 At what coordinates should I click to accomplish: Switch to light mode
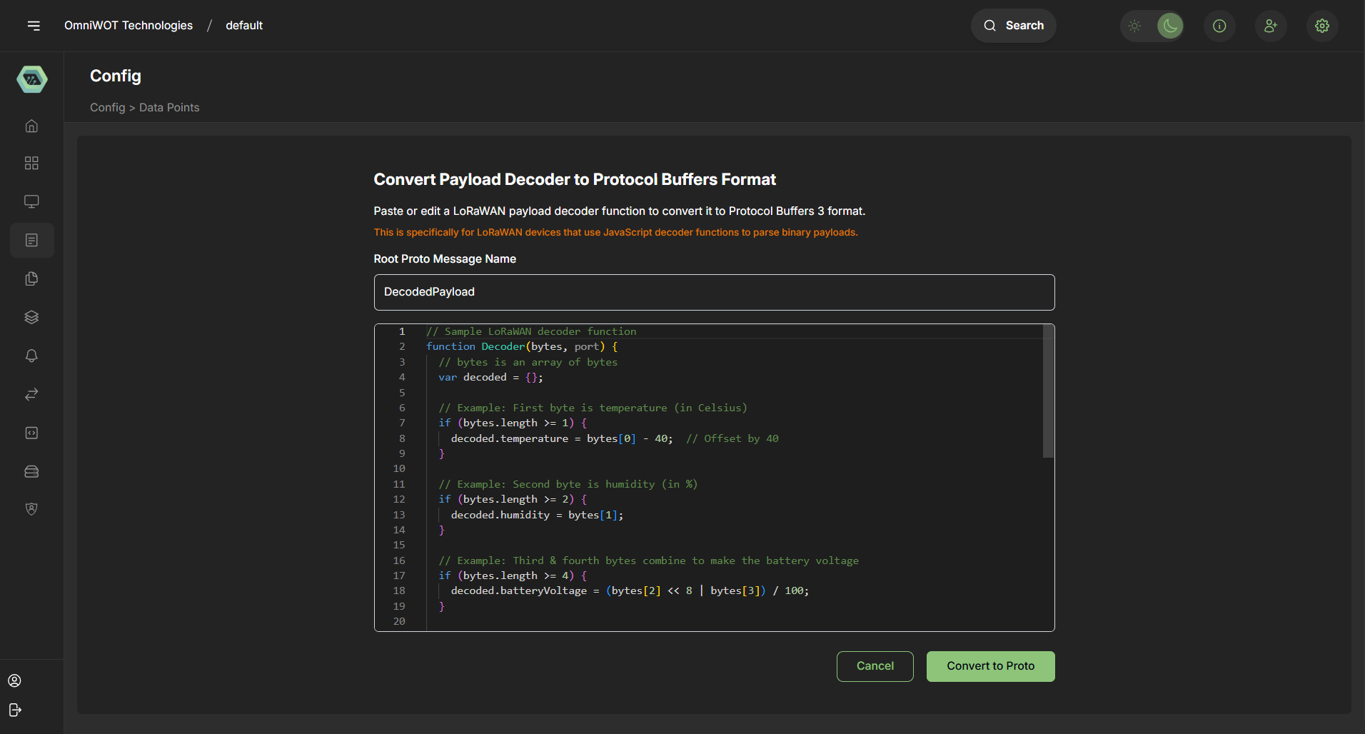click(1134, 26)
